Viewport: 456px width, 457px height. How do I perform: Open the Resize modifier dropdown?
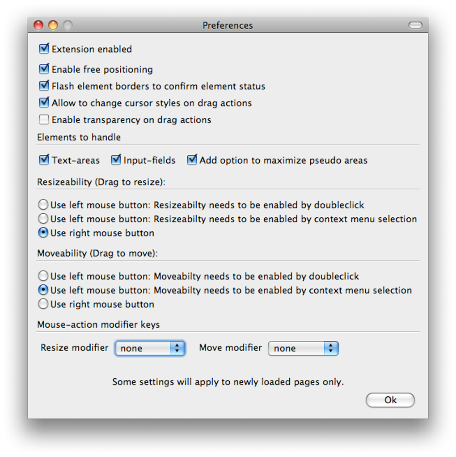tap(143, 348)
